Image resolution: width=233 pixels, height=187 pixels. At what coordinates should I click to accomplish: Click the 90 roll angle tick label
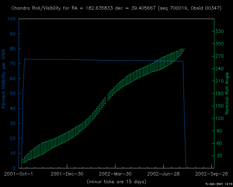[x=219, y=131]
